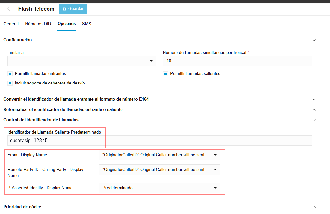330x214 pixels.
Task: Collapse the Configuración section
Action: coord(314,40)
